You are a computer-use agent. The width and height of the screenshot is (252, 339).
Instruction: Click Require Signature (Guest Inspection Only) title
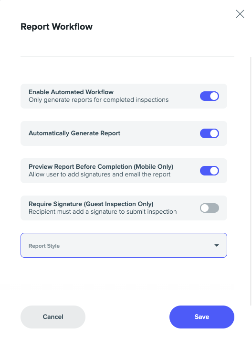pos(91,204)
